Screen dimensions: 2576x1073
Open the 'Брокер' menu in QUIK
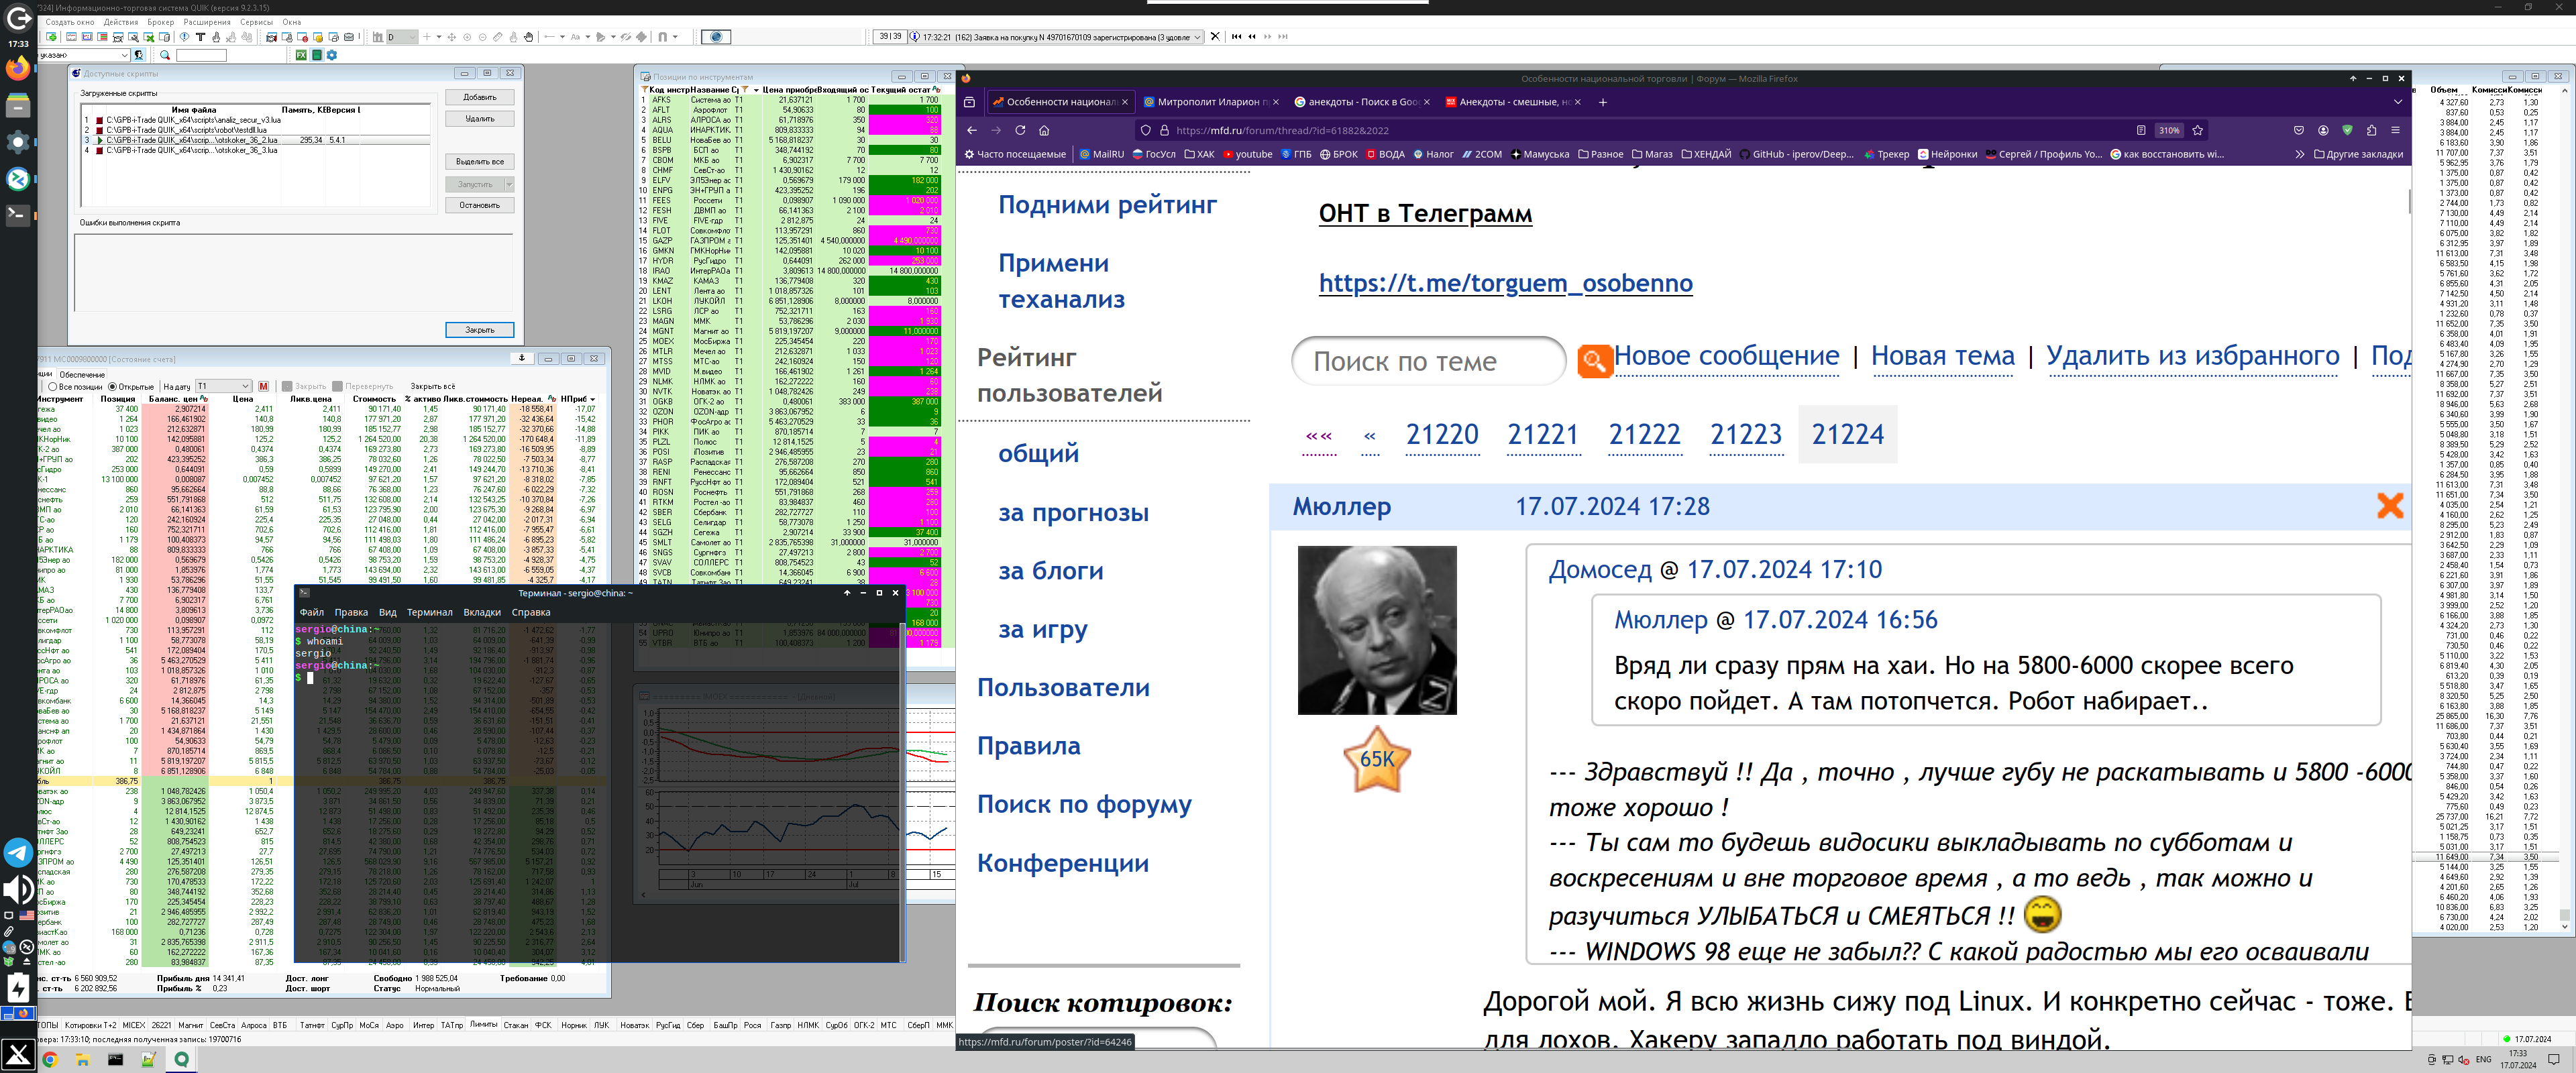click(x=160, y=22)
